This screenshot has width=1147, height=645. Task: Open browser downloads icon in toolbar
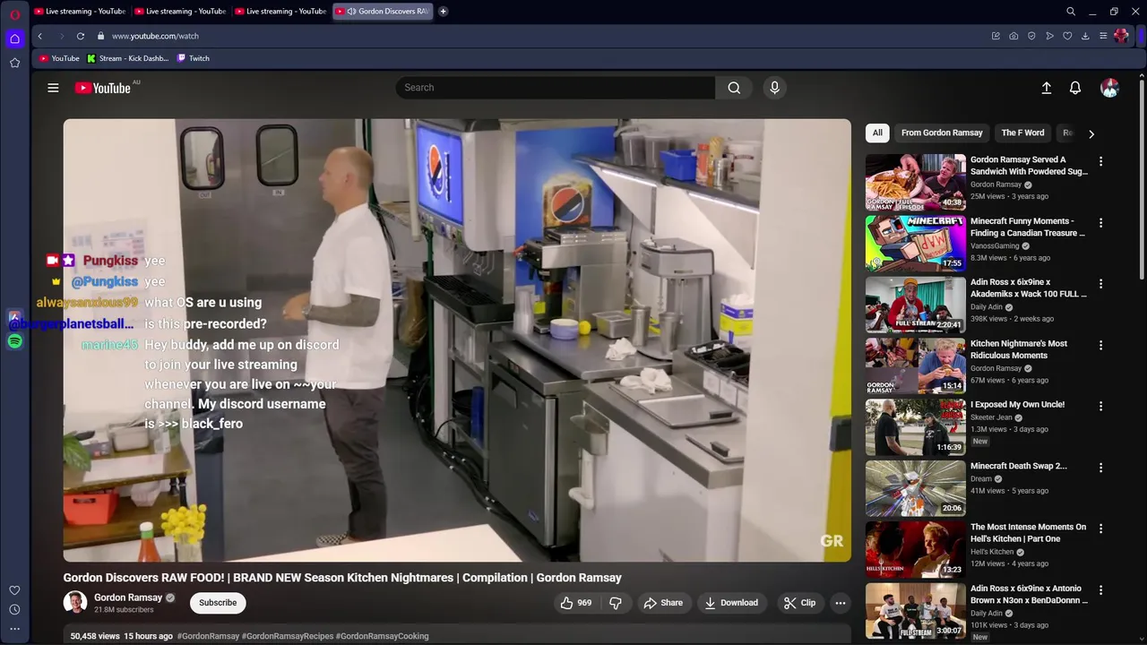coord(1085,36)
